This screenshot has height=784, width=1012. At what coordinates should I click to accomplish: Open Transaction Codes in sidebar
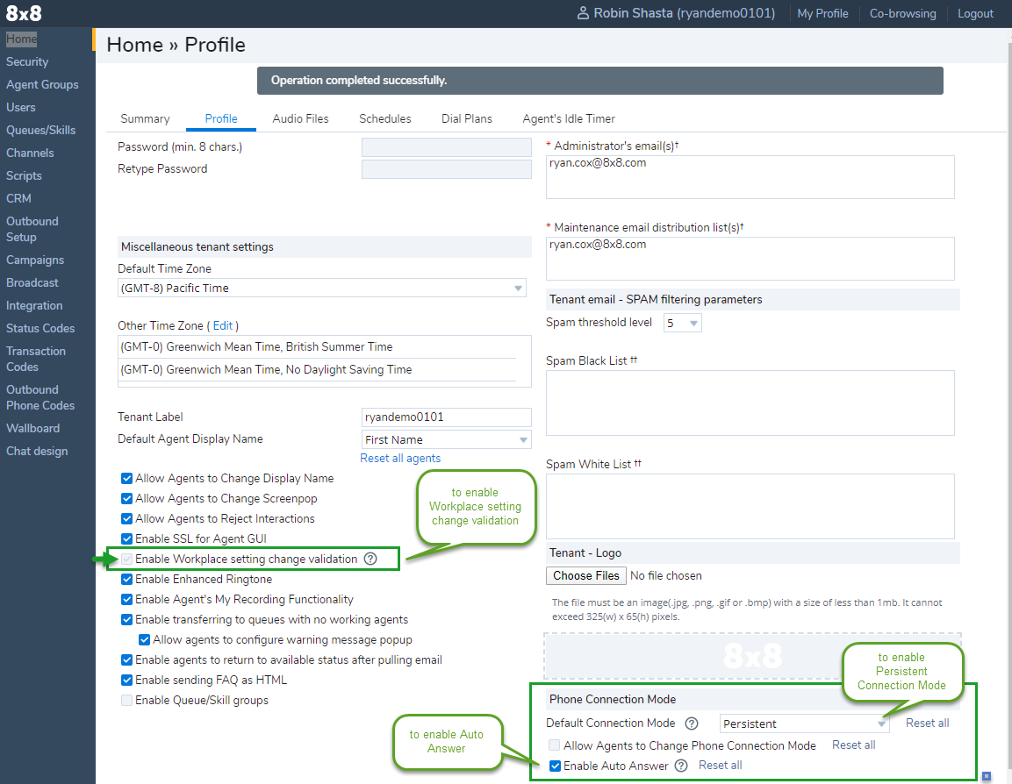coord(36,359)
